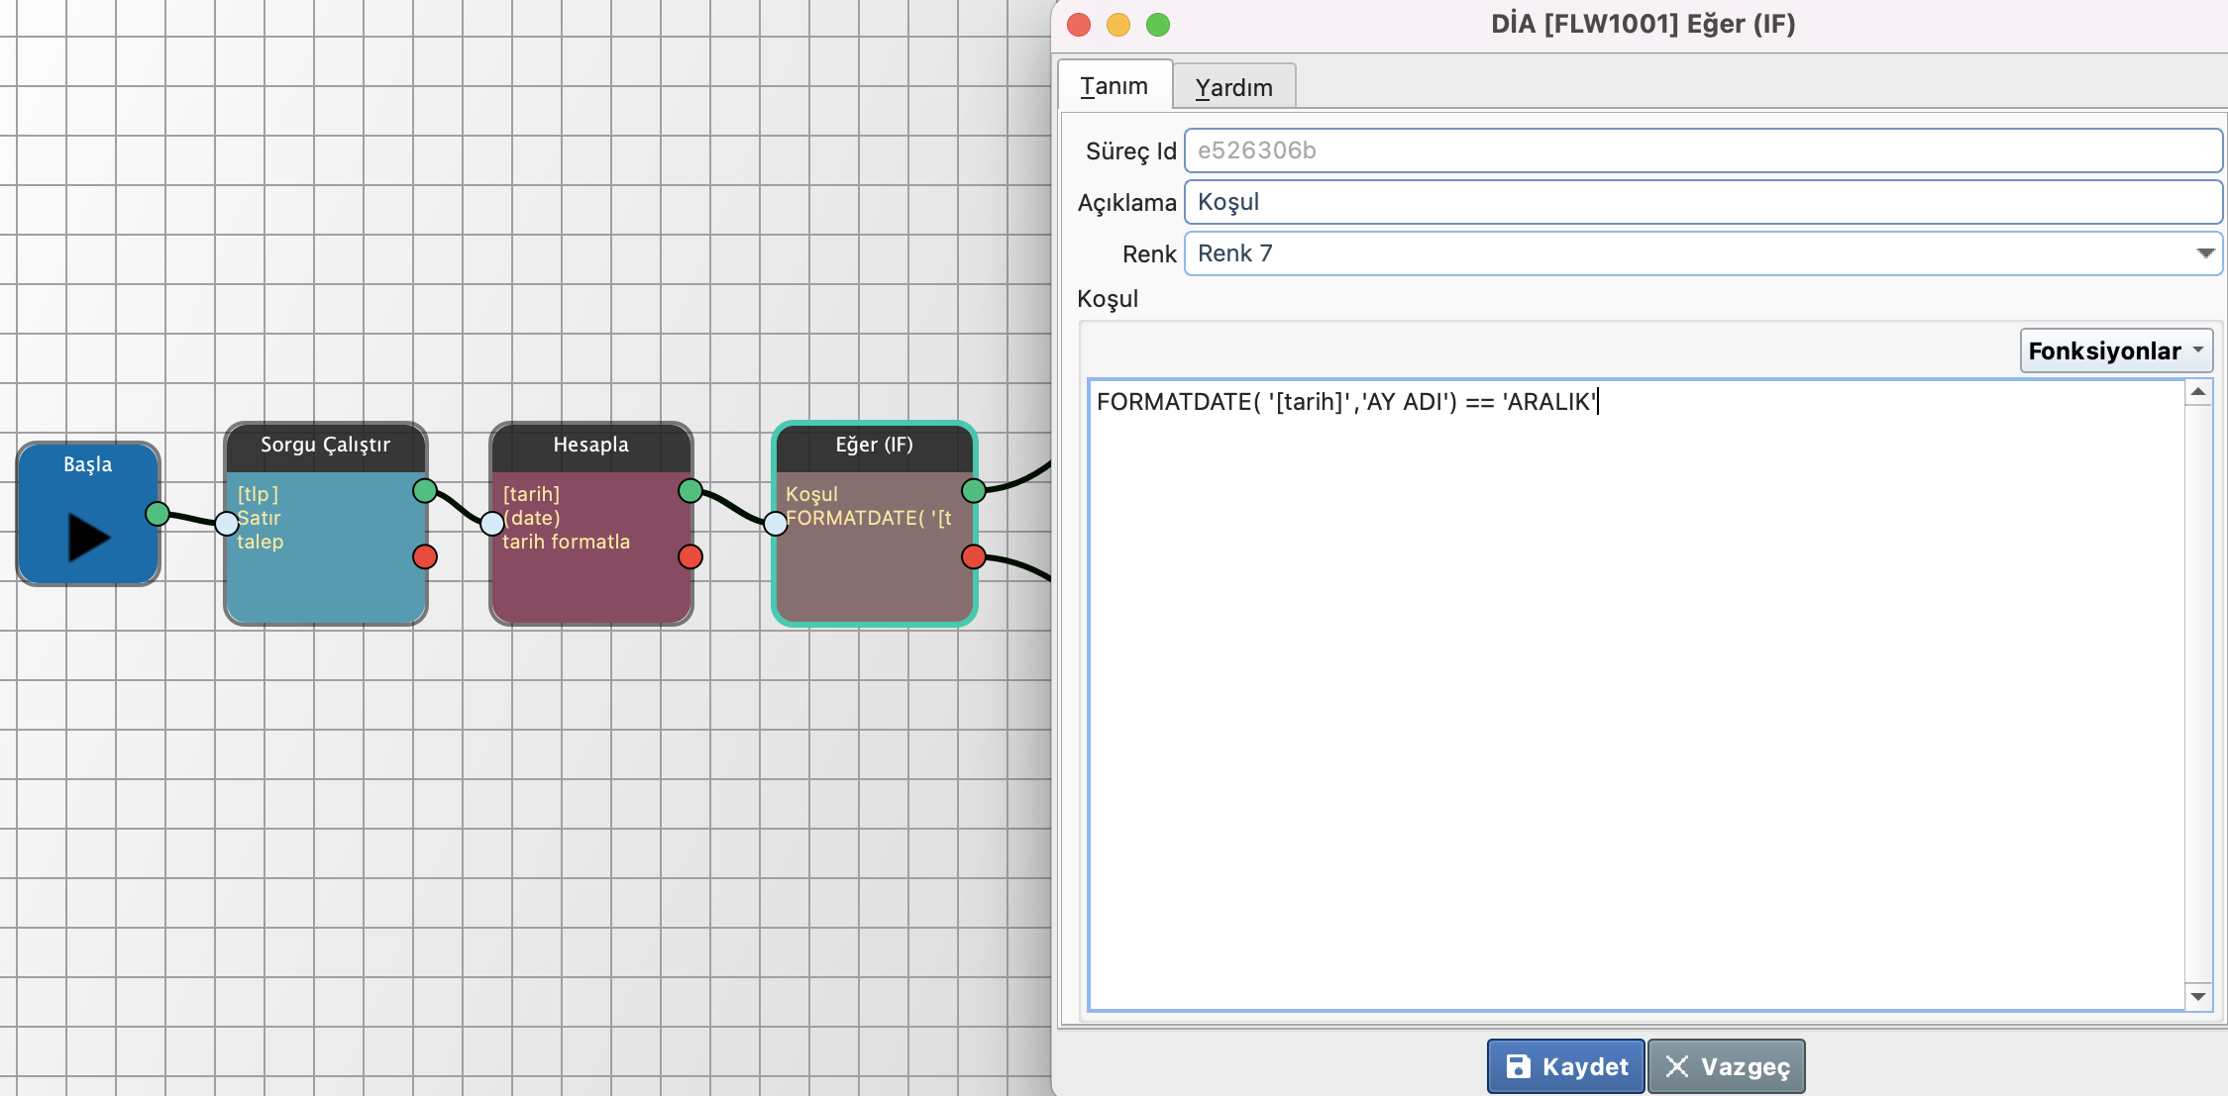Click red output port of Sorgu Çalıştır node
The height and width of the screenshot is (1096, 2228).
click(425, 556)
